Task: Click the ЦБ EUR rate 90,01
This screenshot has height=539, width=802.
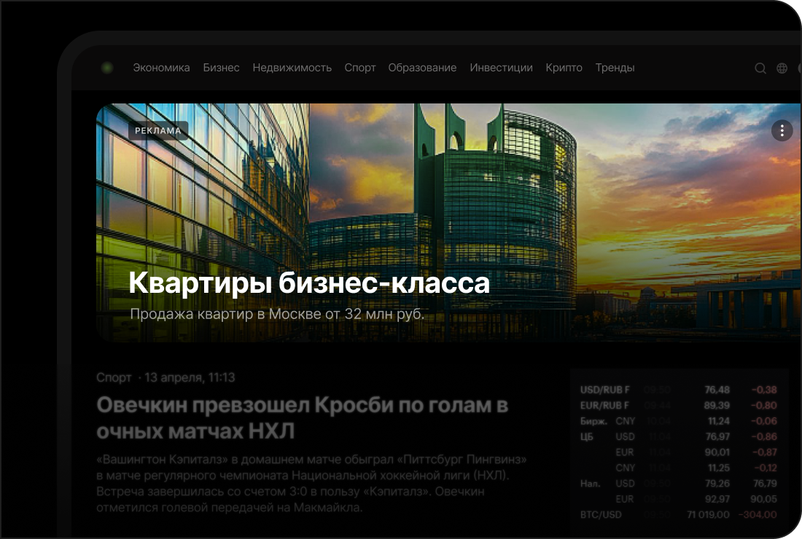Action: 717,452
